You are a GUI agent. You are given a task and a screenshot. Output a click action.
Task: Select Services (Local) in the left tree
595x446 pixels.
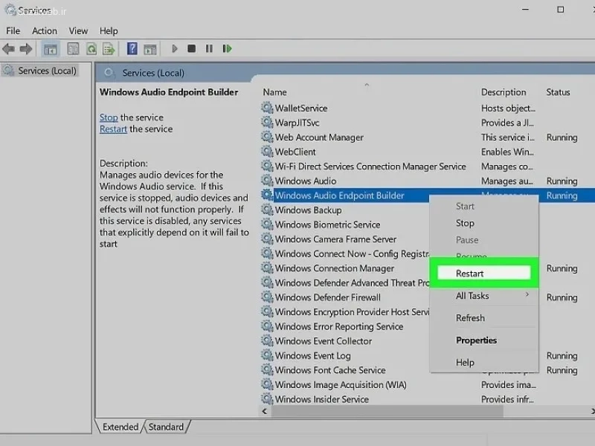40,71
